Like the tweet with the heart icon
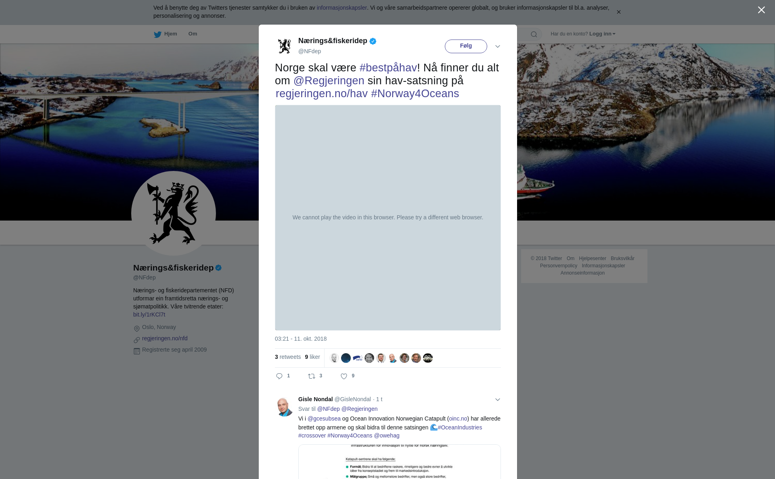Viewport: 775px width, 479px height. [344, 376]
